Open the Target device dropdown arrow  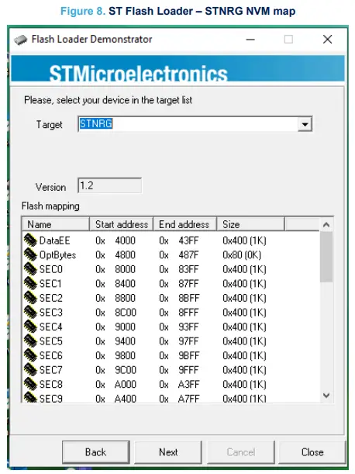[x=305, y=124]
